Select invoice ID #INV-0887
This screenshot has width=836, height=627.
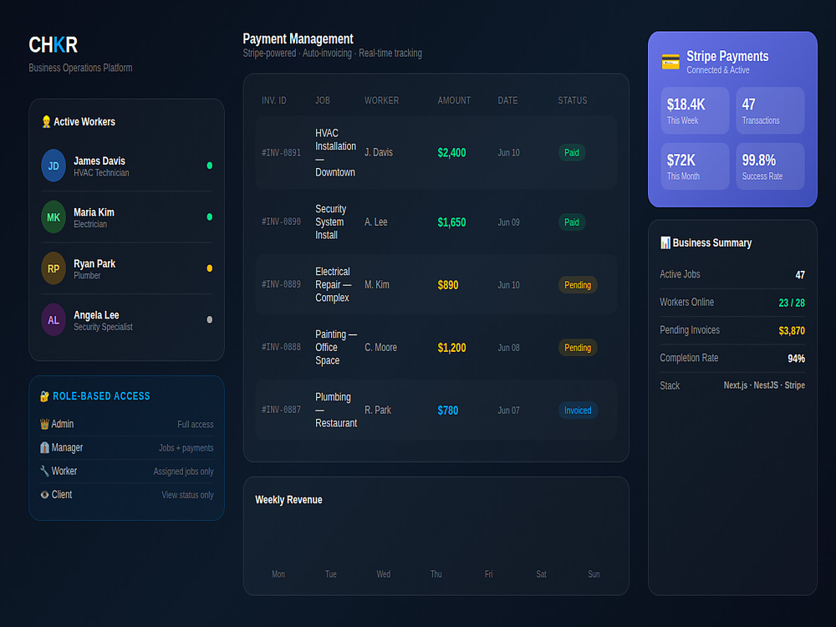pyautogui.click(x=281, y=410)
